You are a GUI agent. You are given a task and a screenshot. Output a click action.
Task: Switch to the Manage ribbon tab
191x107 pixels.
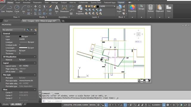point(55,3)
